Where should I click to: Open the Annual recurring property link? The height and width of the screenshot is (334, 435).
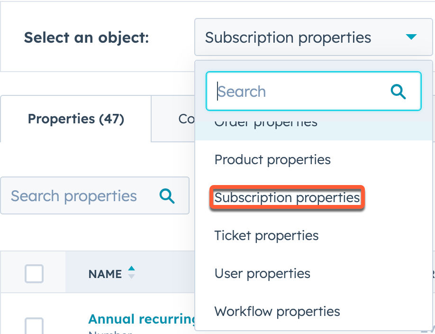[x=137, y=319]
